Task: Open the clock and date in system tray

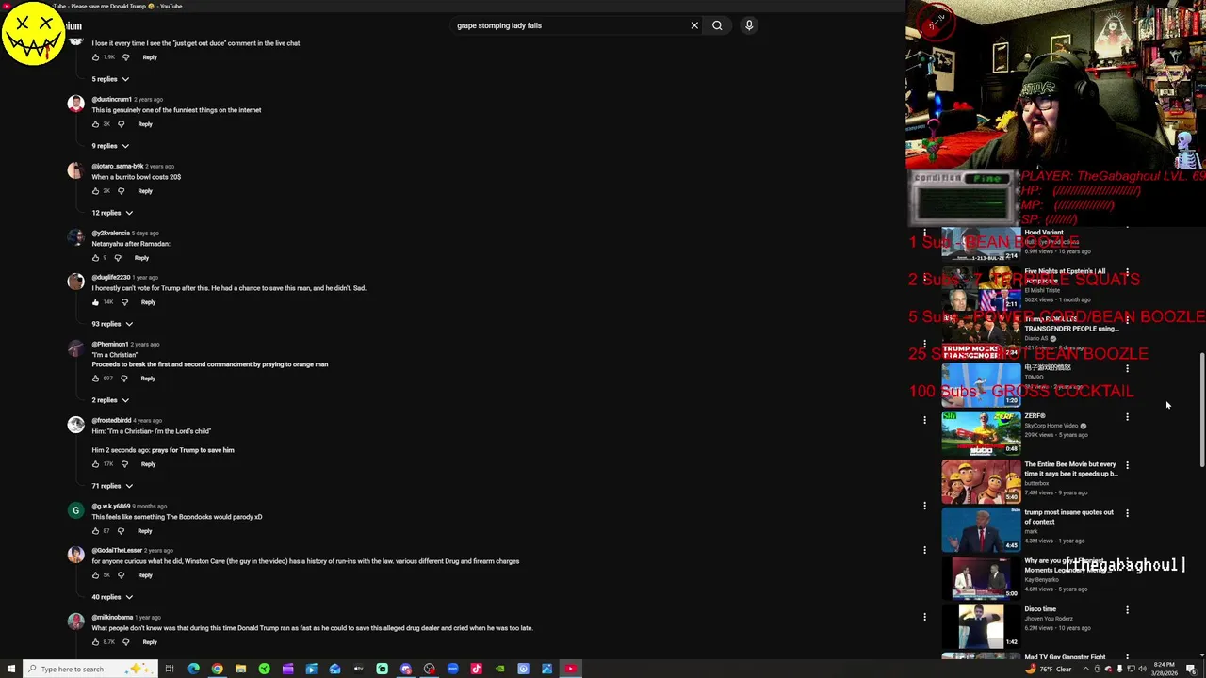Action: point(1164,669)
